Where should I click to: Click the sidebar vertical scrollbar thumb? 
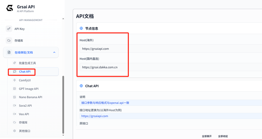63,105
